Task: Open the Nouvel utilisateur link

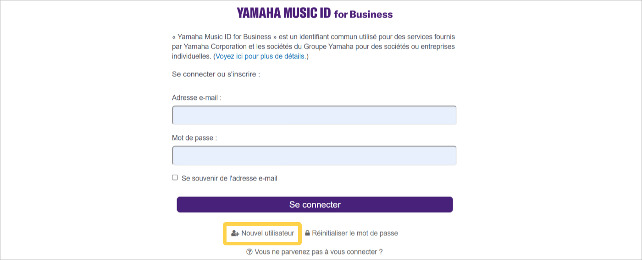Action: click(267, 233)
